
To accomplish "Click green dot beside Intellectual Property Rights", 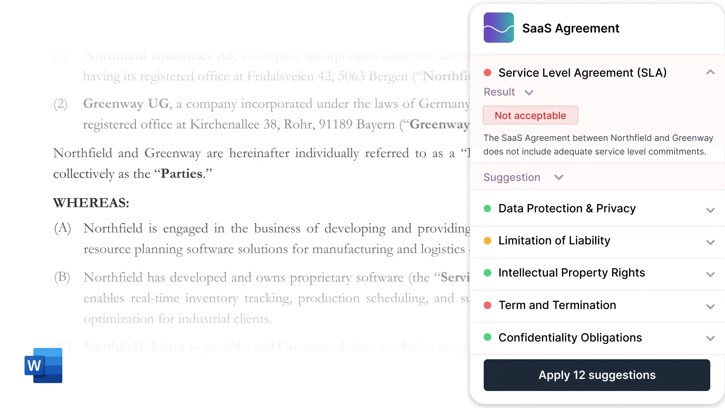I will pyautogui.click(x=487, y=273).
